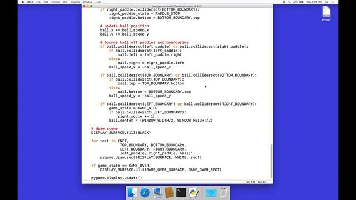
Task: Open Terminal from the Dock
Action: [181, 193]
